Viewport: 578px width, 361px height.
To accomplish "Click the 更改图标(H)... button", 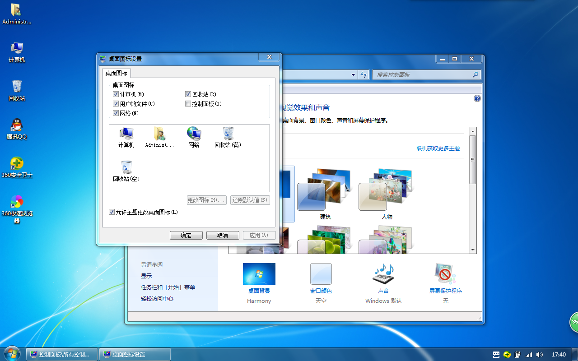I will click(x=206, y=200).
